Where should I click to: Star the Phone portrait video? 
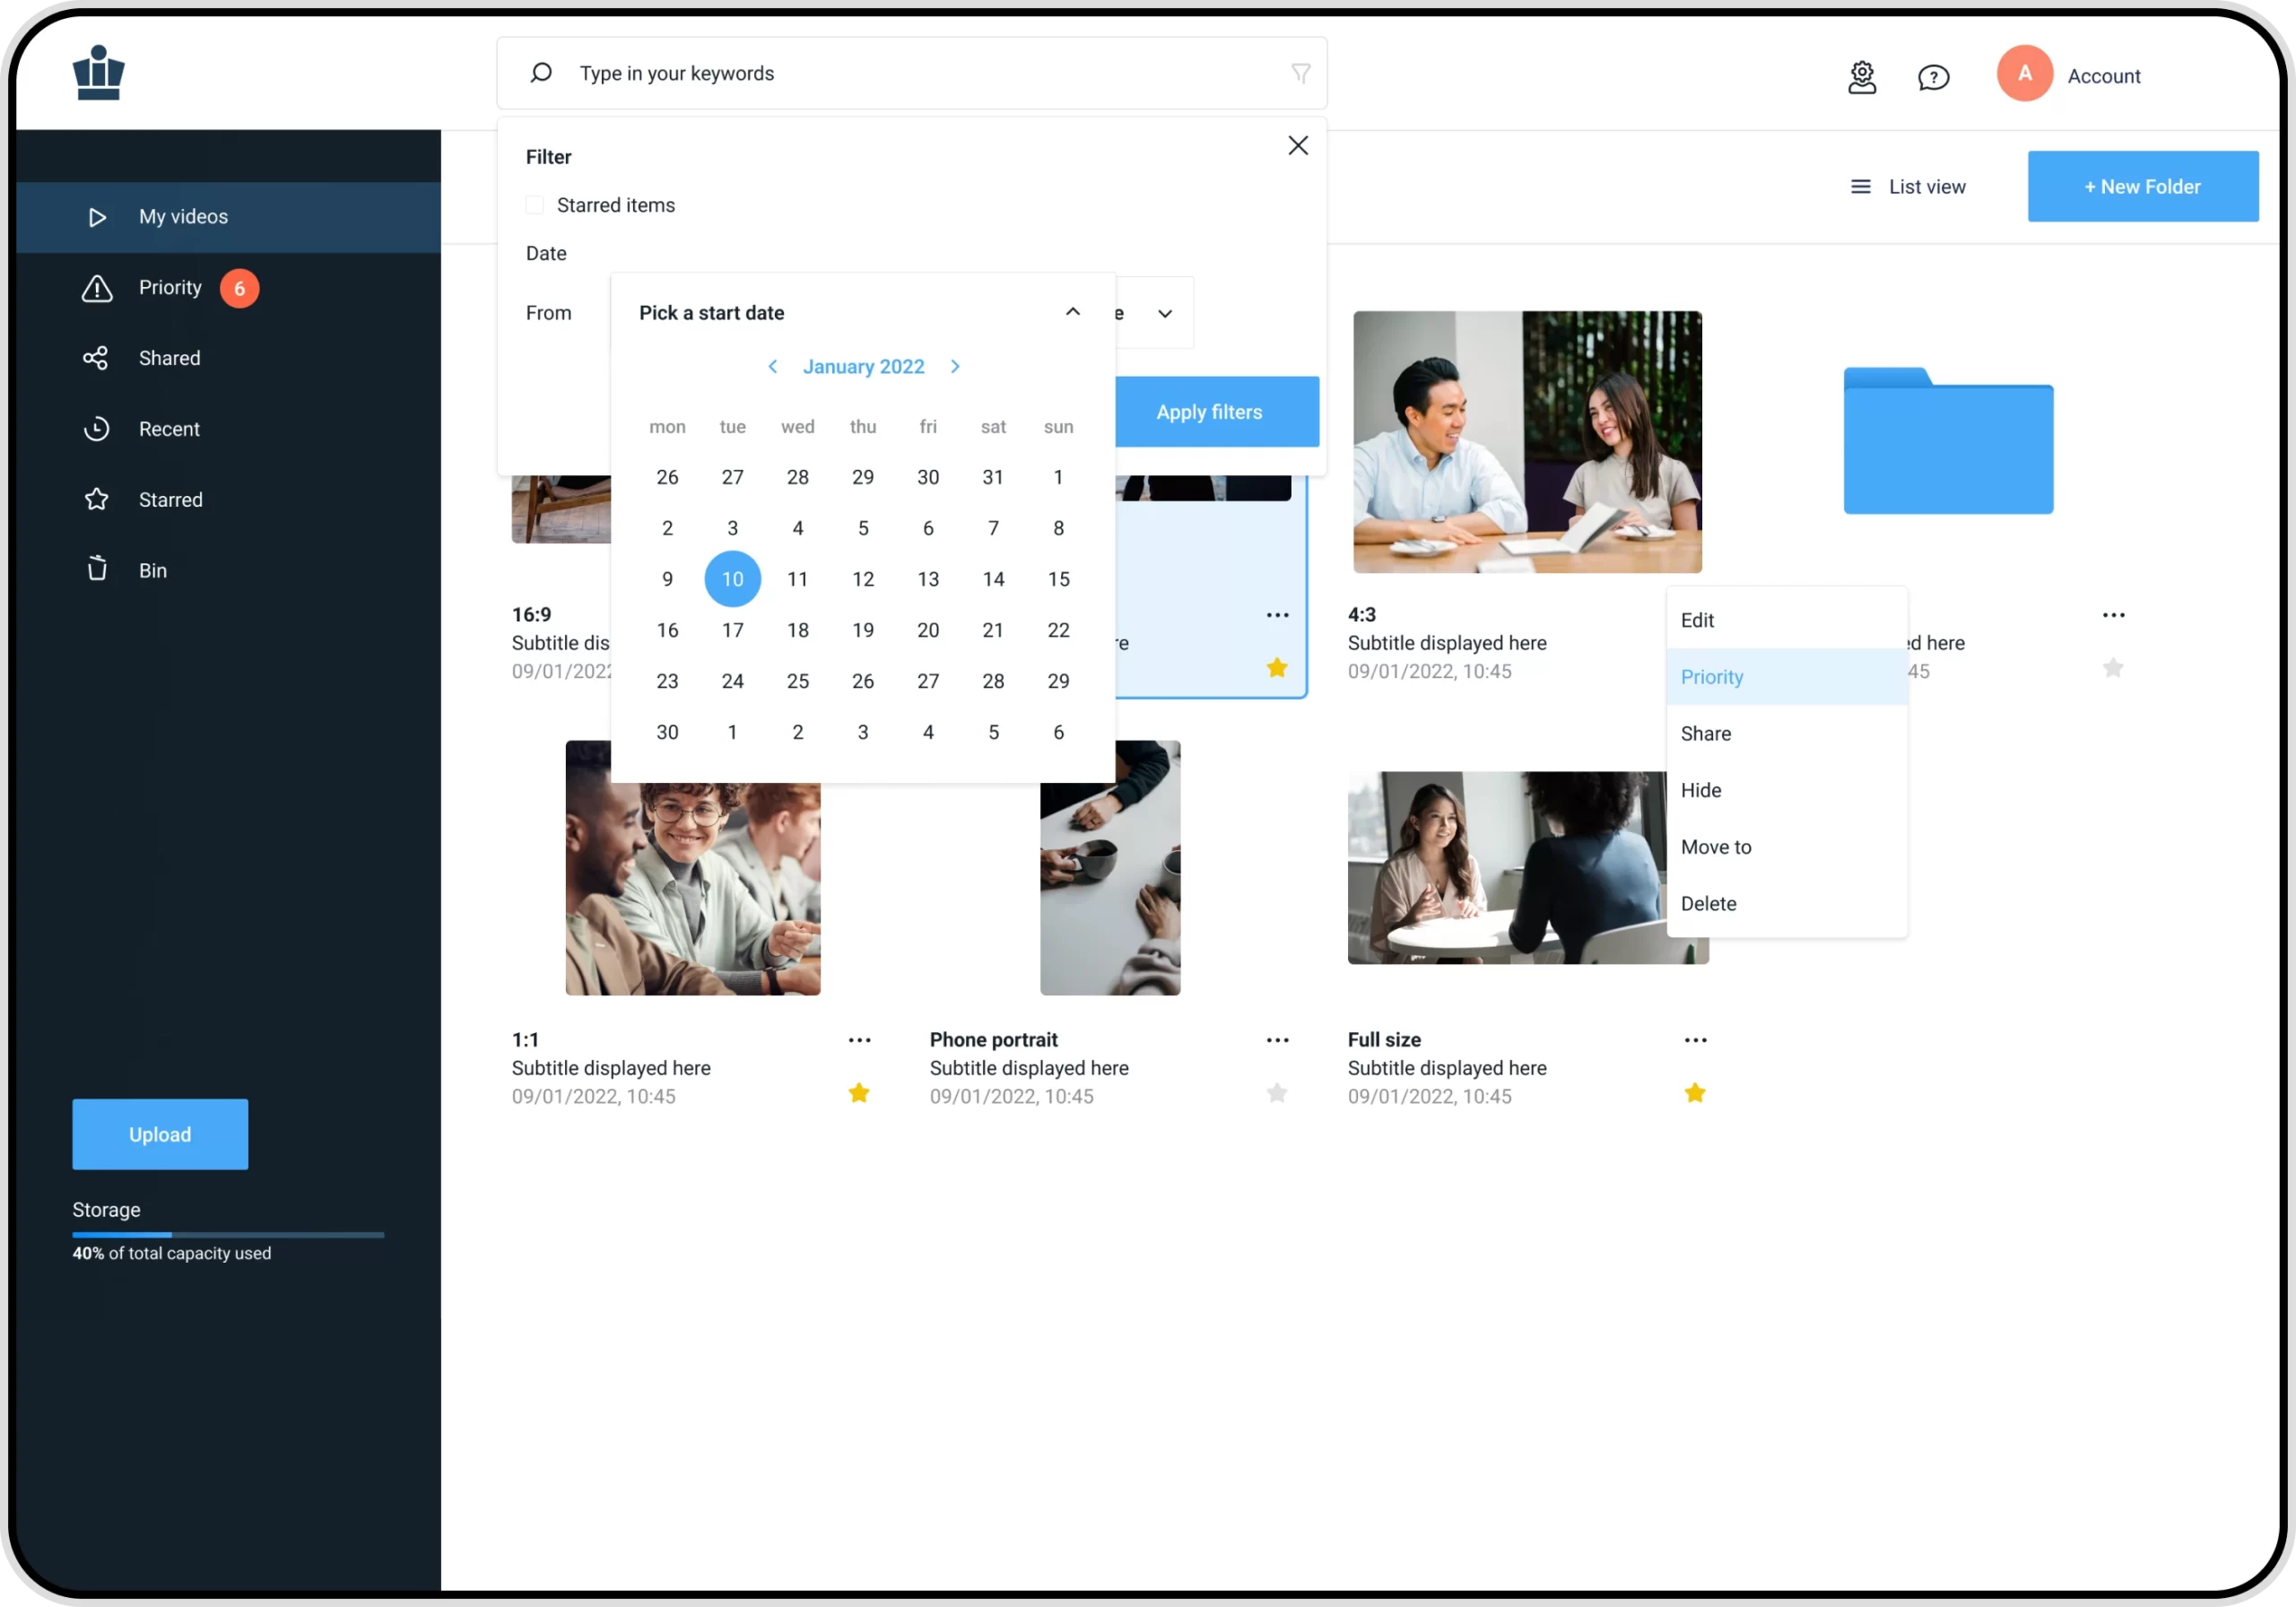(1277, 1093)
